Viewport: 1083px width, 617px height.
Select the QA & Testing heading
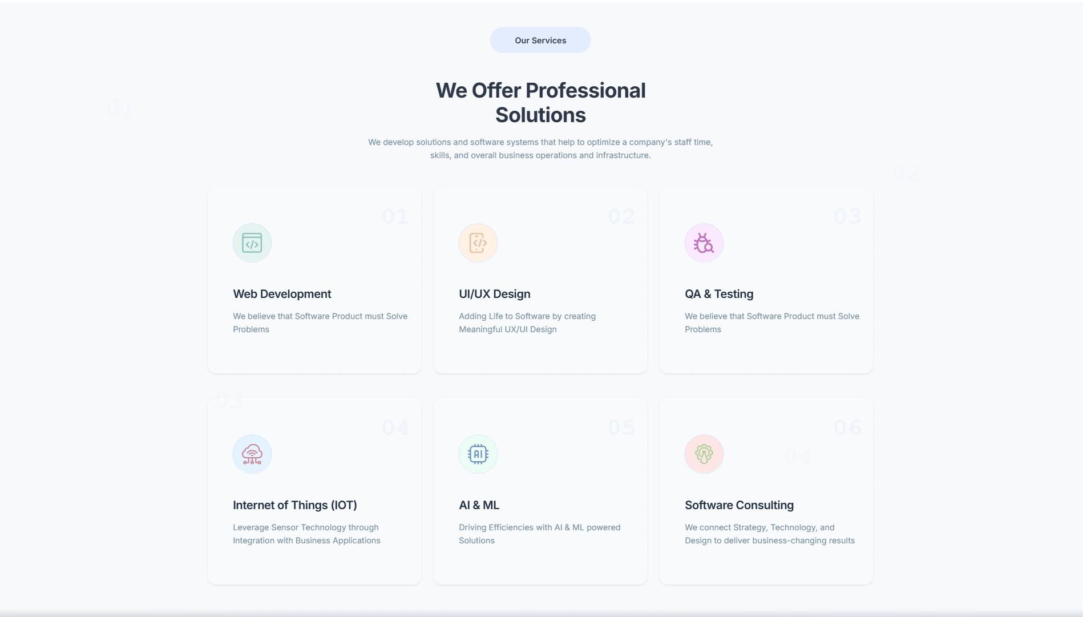tap(718, 294)
